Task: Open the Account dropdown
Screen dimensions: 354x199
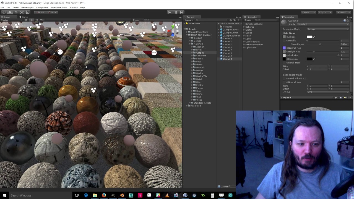Action: pos(344,12)
